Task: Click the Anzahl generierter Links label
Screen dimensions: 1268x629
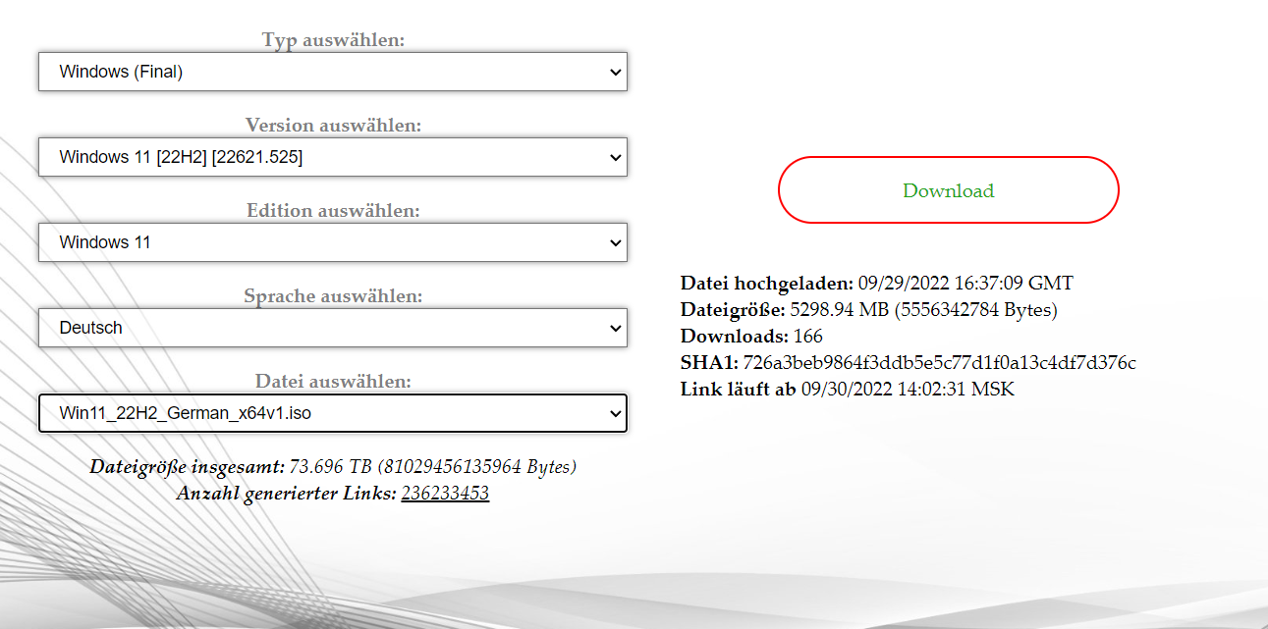Action: tap(286, 493)
